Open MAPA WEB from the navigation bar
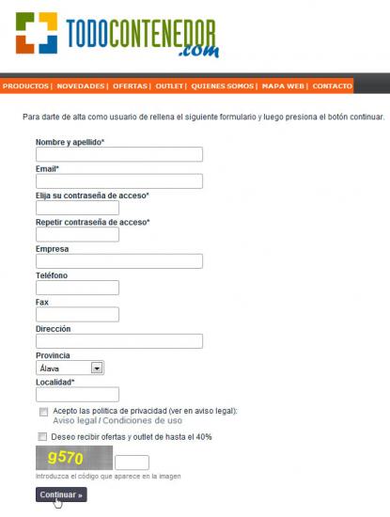390x517 pixels. coord(283,86)
